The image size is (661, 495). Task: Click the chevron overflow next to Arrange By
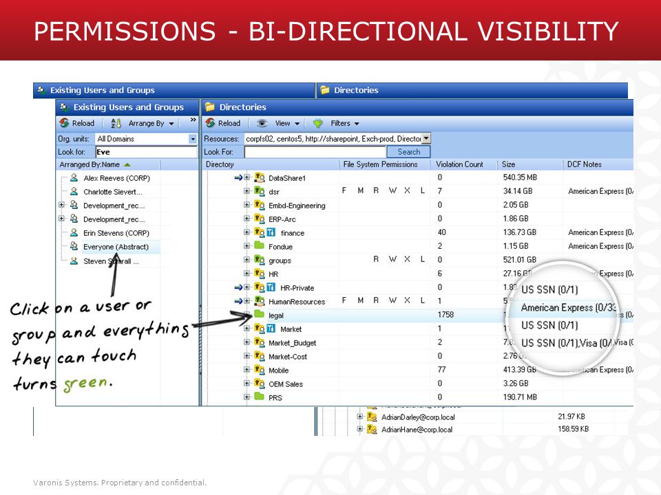coord(193,120)
